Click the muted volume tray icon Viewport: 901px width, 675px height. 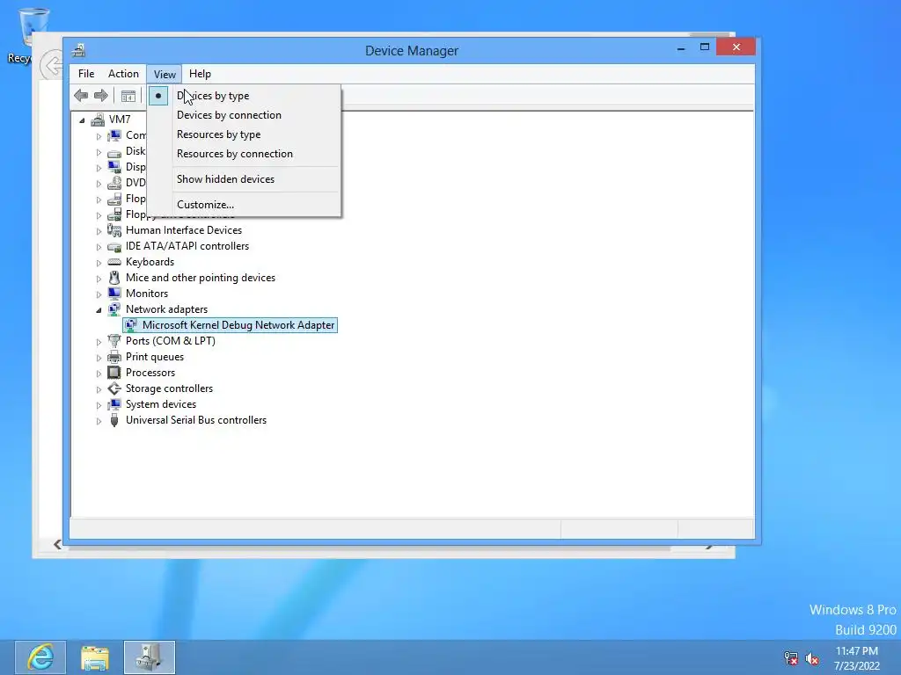coord(812,658)
